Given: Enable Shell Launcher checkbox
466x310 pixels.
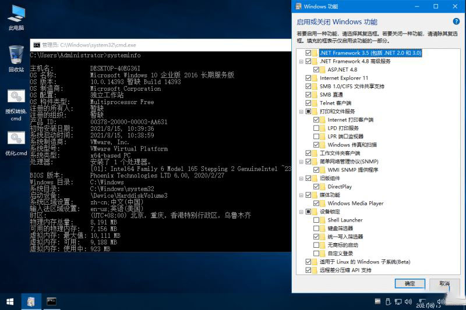Looking at the screenshot, I should [x=316, y=220].
